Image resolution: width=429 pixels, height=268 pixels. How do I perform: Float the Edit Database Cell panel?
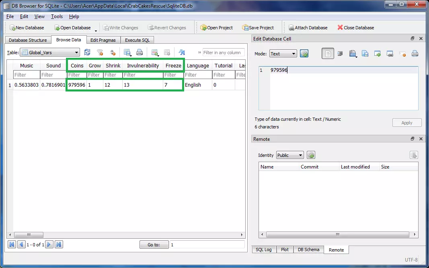pos(412,39)
